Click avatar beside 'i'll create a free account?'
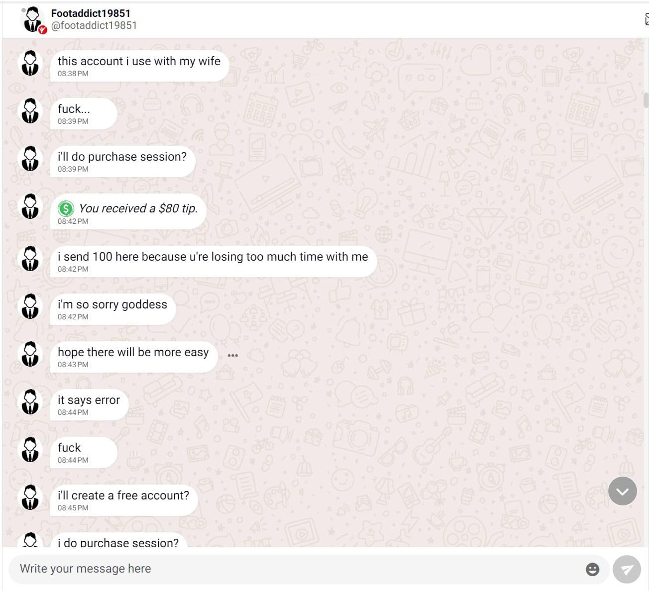The height and width of the screenshot is (591, 649). tap(30, 497)
